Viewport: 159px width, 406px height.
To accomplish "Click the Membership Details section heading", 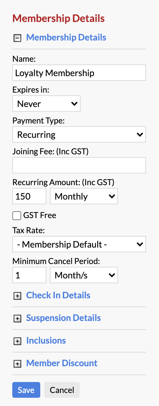I will (66, 37).
